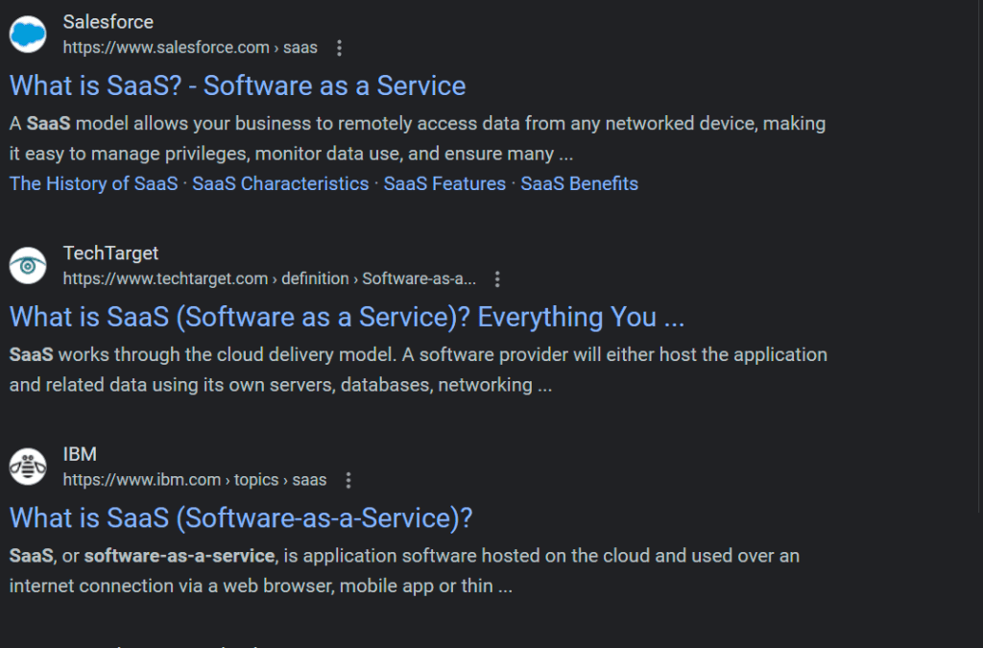Viewport: 983px width, 648px height.
Task: Open 'What is SaaS? - Software as a Service'
Action: tap(237, 85)
